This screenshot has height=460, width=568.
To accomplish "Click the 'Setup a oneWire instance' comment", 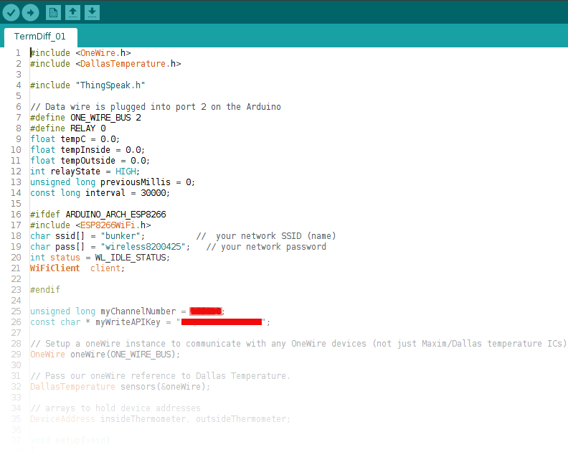I will (x=298, y=344).
